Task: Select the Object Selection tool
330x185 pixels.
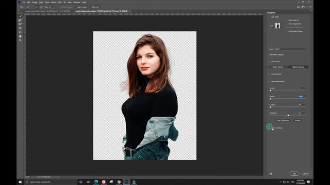Action: point(20,28)
